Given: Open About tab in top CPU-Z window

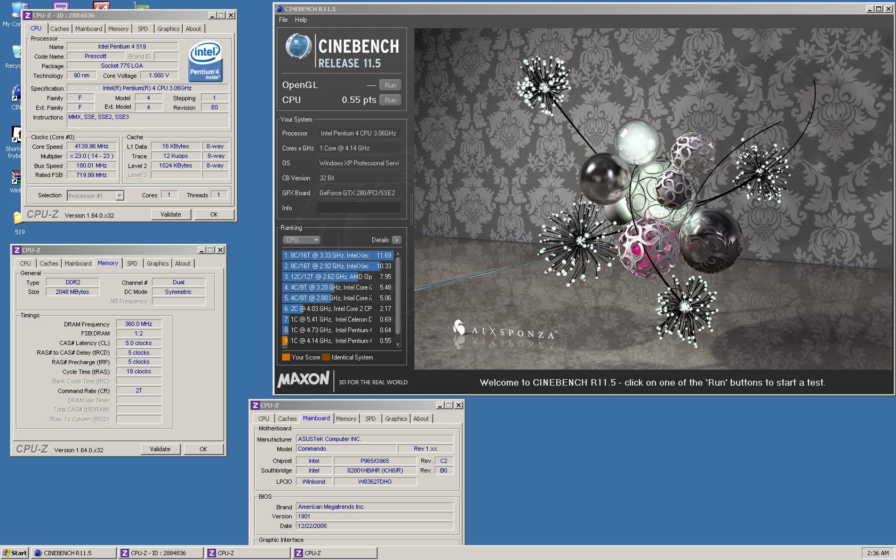Looking at the screenshot, I should pos(194,29).
